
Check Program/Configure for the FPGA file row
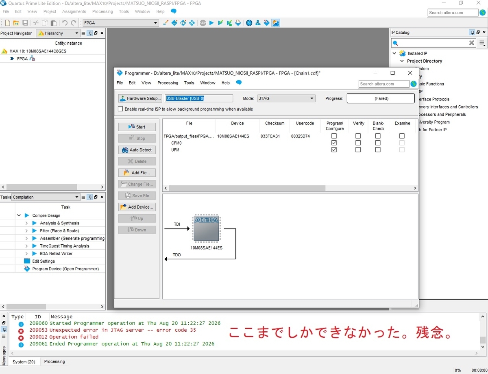click(334, 136)
